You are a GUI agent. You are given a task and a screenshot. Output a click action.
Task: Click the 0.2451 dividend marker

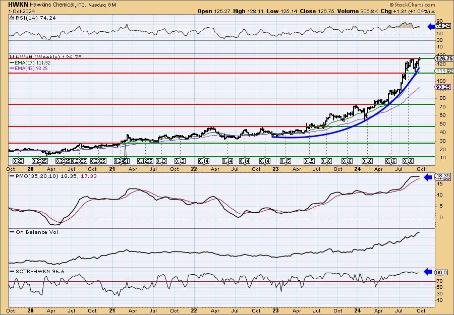coord(122,161)
